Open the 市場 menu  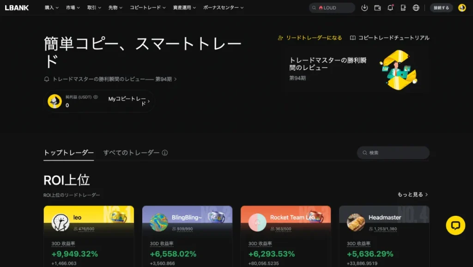pyautogui.click(x=72, y=7)
